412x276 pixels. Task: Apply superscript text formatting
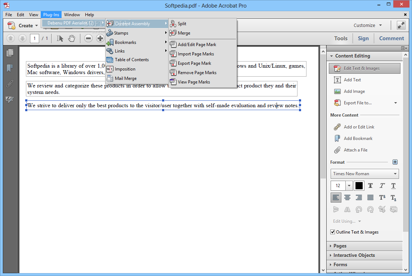382,198
